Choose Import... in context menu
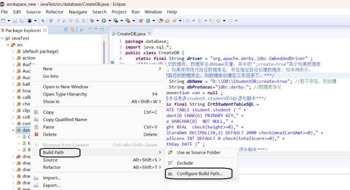Screen dimensions: 350x190 [x=97, y=178]
